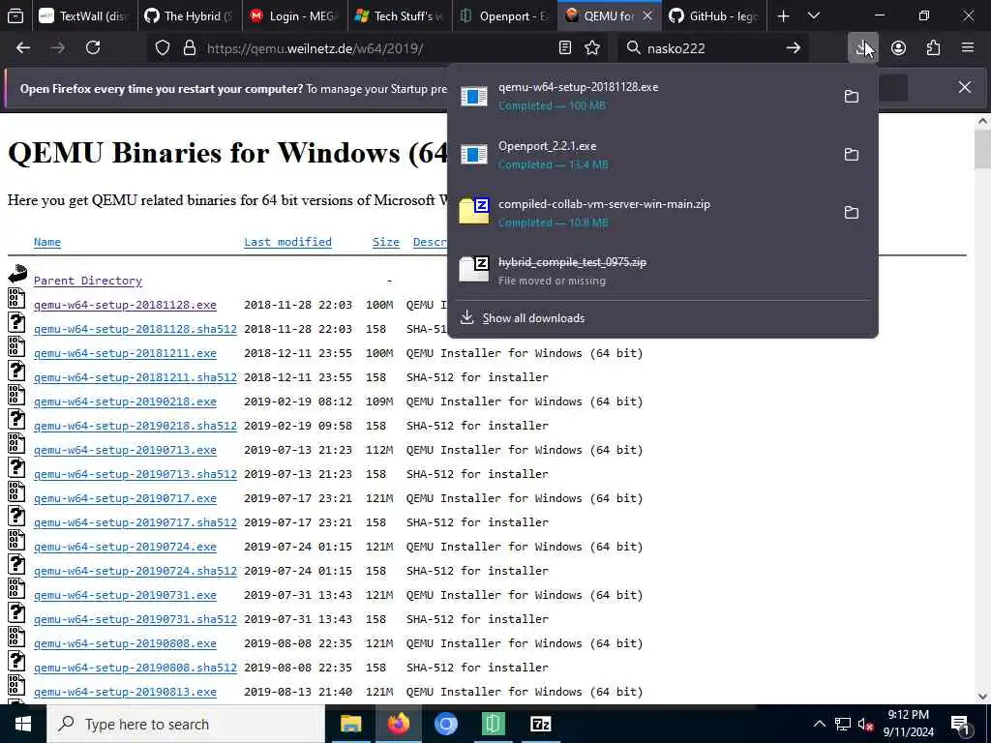Switch to the Login - MEGA tab

click(x=294, y=16)
